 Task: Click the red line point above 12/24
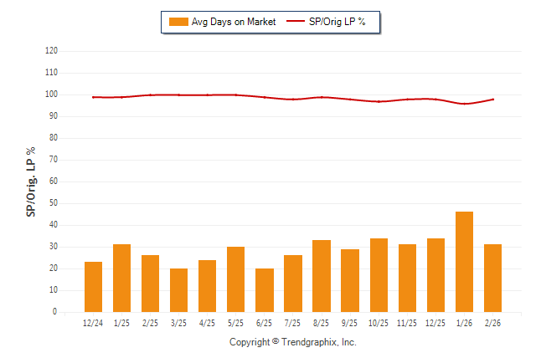point(93,97)
